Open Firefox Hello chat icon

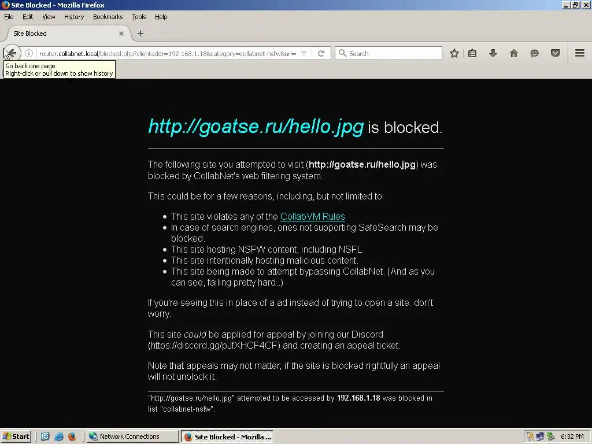(534, 53)
